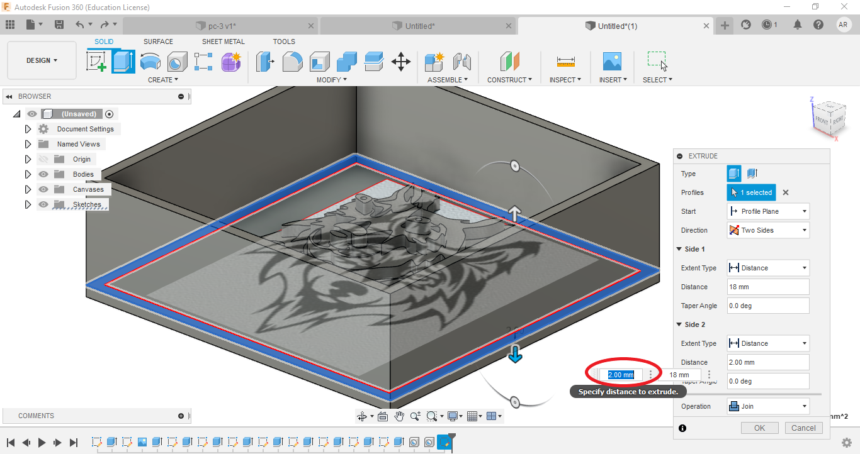Open the Start dropdown set to Profile Plane
Screen dimensions: 860x454
click(768, 211)
